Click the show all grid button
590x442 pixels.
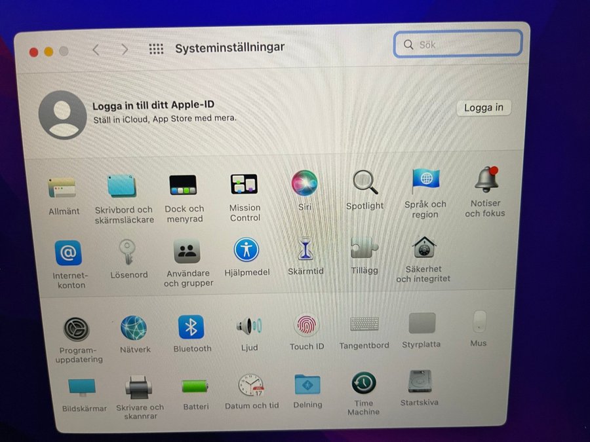[156, 49]
